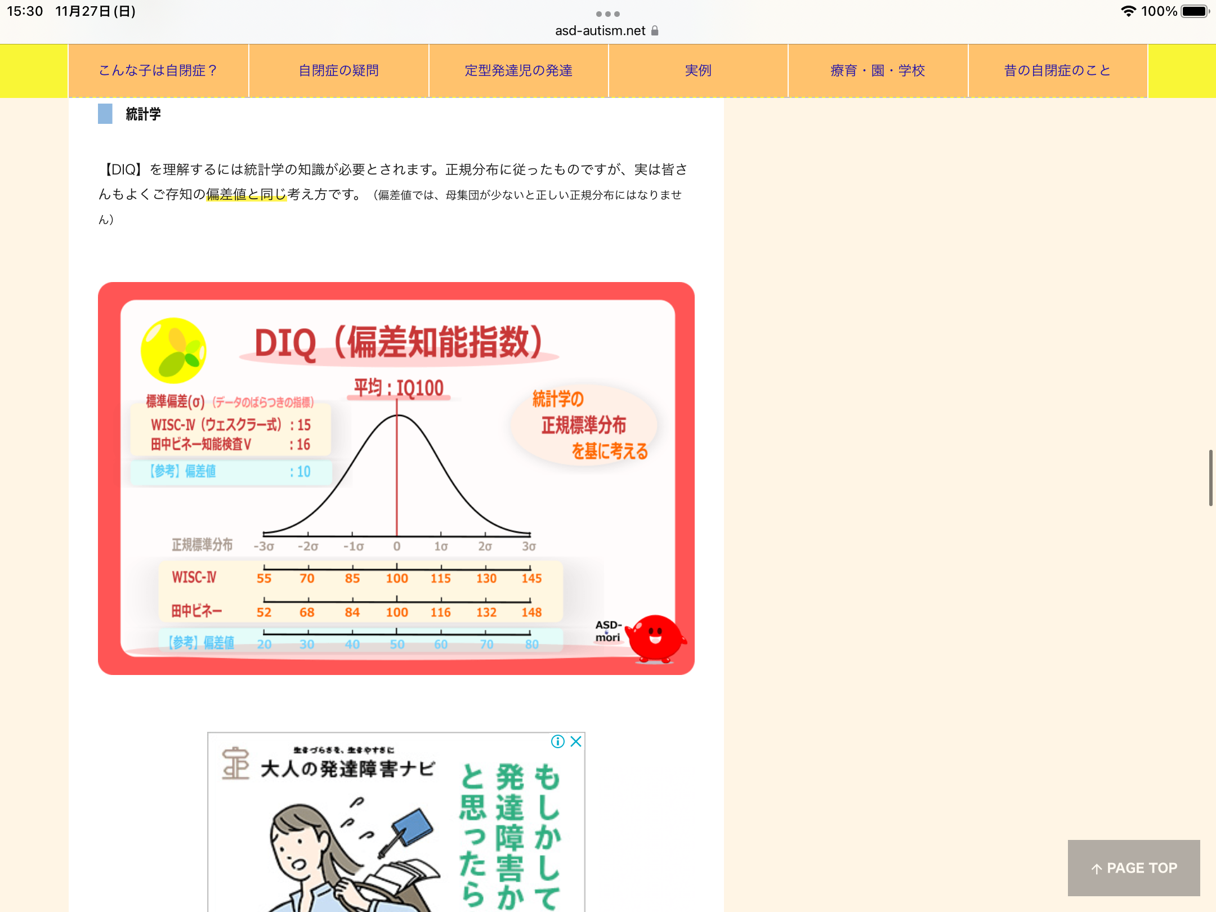Open the 大人の発達障害ナビ ad banner

[x=396, y=828]
